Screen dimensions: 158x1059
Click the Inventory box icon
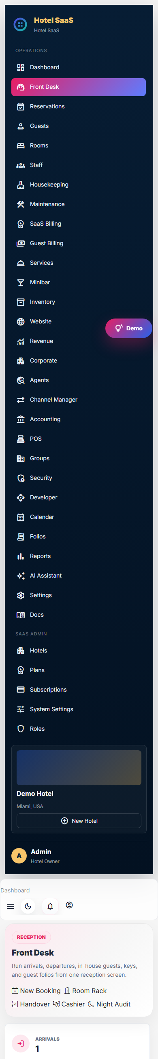coord(21,302)
